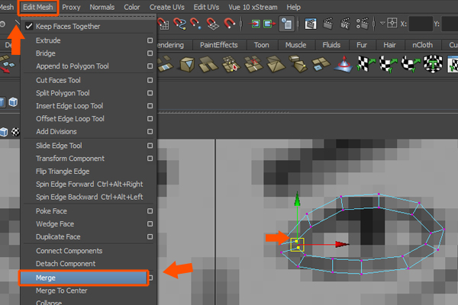Open the Edit Mesh menu

click(x=38, y=7)
